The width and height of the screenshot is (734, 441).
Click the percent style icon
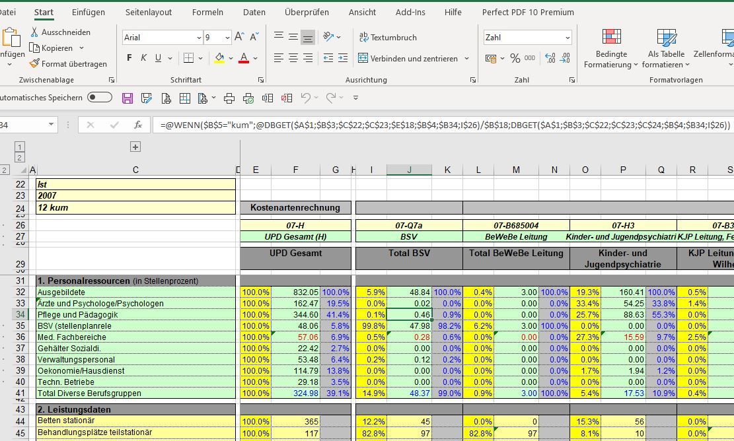click(515, 59)
